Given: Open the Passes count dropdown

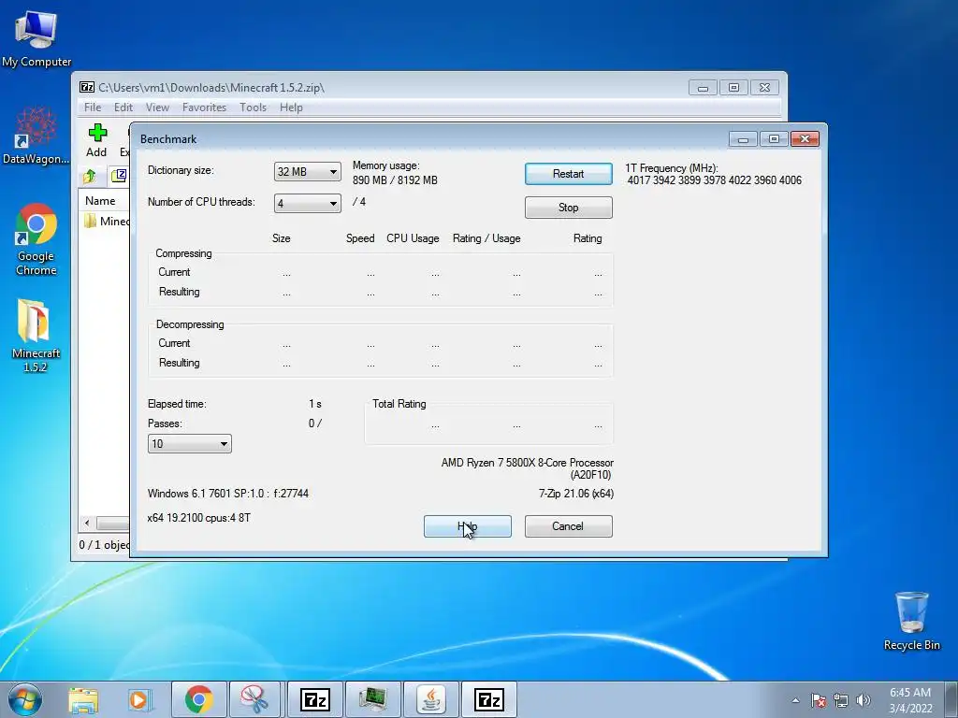Looking at the screenshot, I should tap(189, 444).
